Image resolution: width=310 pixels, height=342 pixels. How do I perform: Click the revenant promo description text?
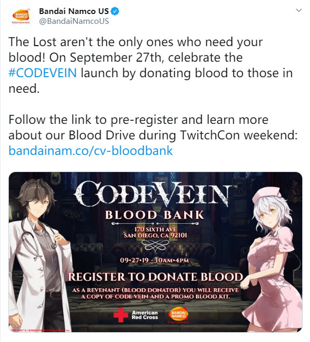click(x=156, y=293)
